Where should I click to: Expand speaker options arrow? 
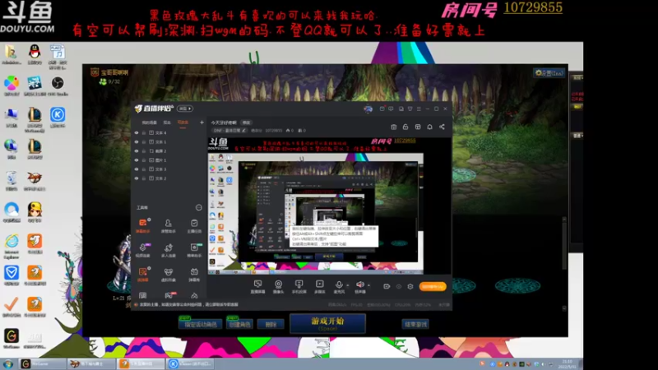click(x=368, y=286)
